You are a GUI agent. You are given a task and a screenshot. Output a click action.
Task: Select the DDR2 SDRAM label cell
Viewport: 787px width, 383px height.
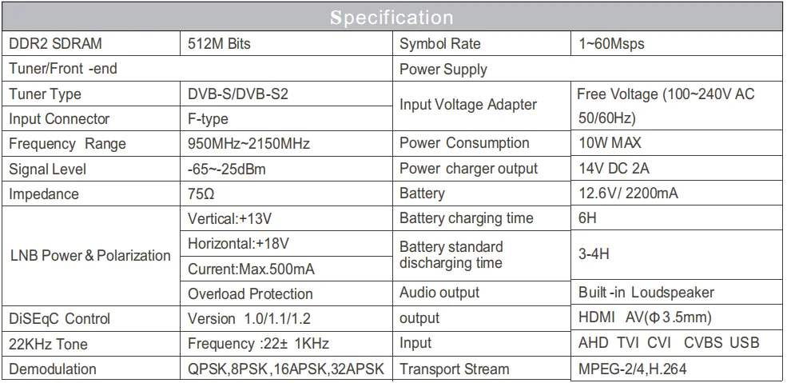[x=55, y=44]
